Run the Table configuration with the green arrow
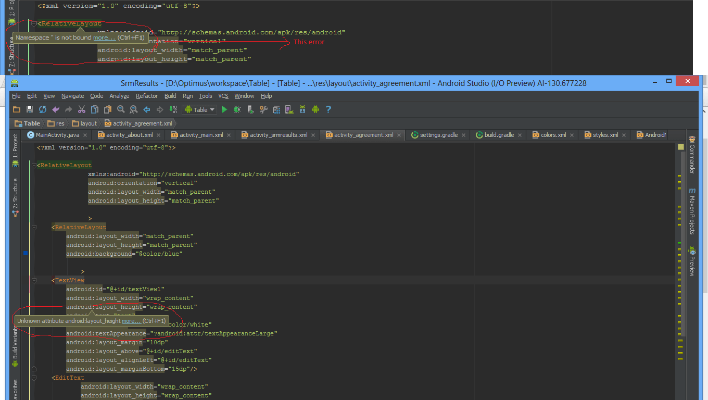This screenshot has width=708, height=400. point(224,109)
